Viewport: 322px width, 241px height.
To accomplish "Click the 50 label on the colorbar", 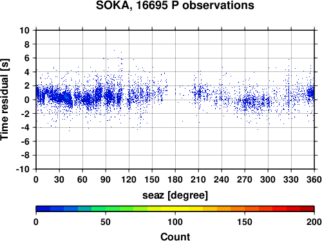I will 106,222.
